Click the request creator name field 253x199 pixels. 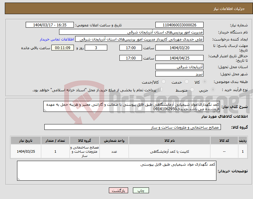139,39
